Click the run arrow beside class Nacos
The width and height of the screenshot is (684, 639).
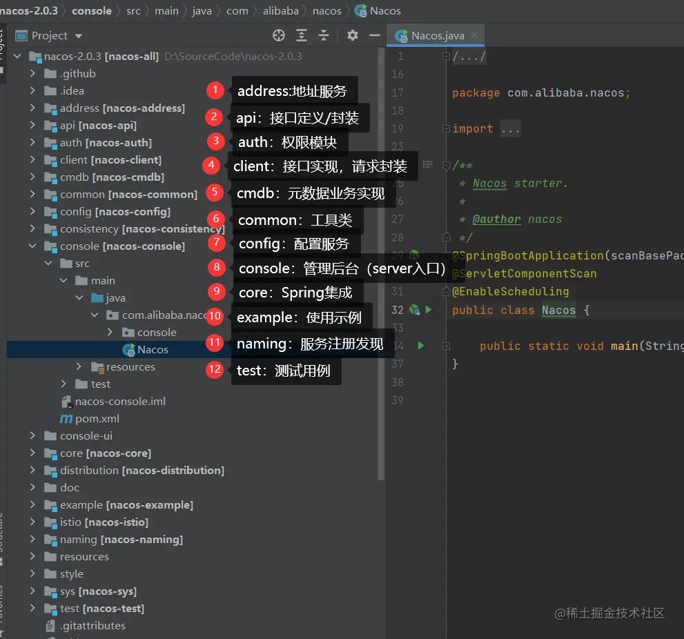click(x=429, y=310)
